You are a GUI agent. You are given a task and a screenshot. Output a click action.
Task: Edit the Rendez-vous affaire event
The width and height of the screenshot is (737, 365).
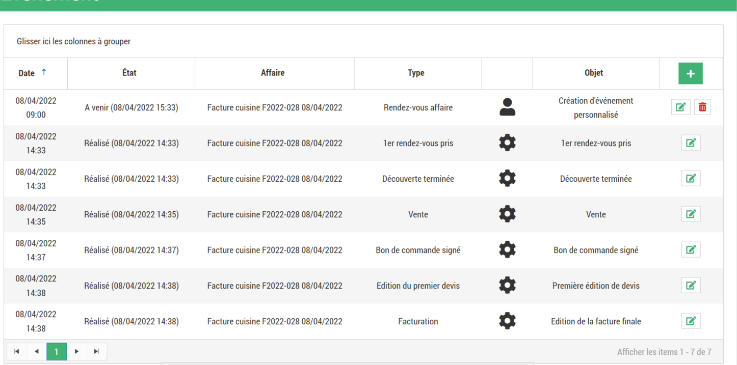click(680, 107)
